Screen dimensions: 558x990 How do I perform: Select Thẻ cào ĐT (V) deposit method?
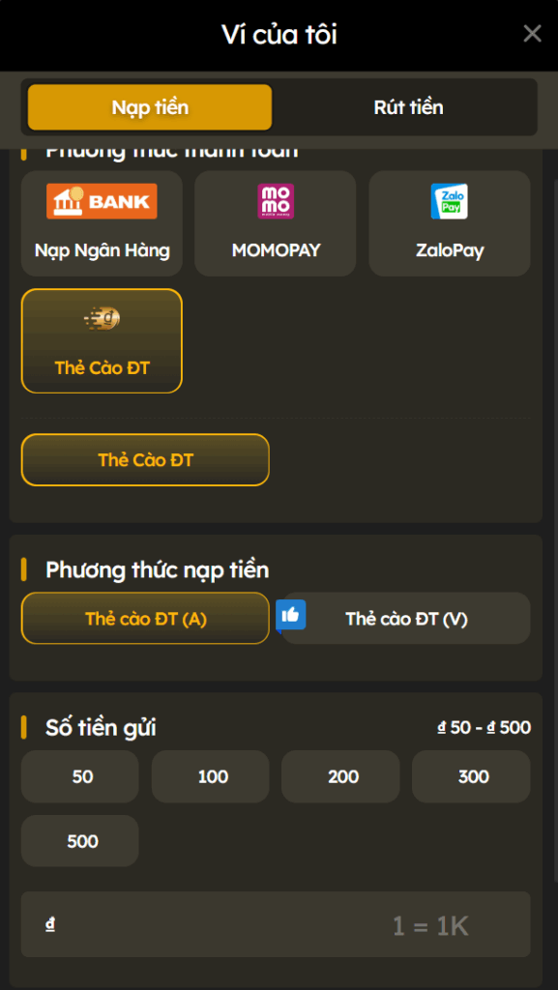point(406,619)
